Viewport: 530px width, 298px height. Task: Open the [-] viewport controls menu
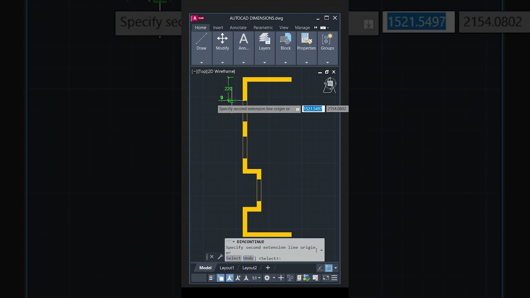point(194,72)
